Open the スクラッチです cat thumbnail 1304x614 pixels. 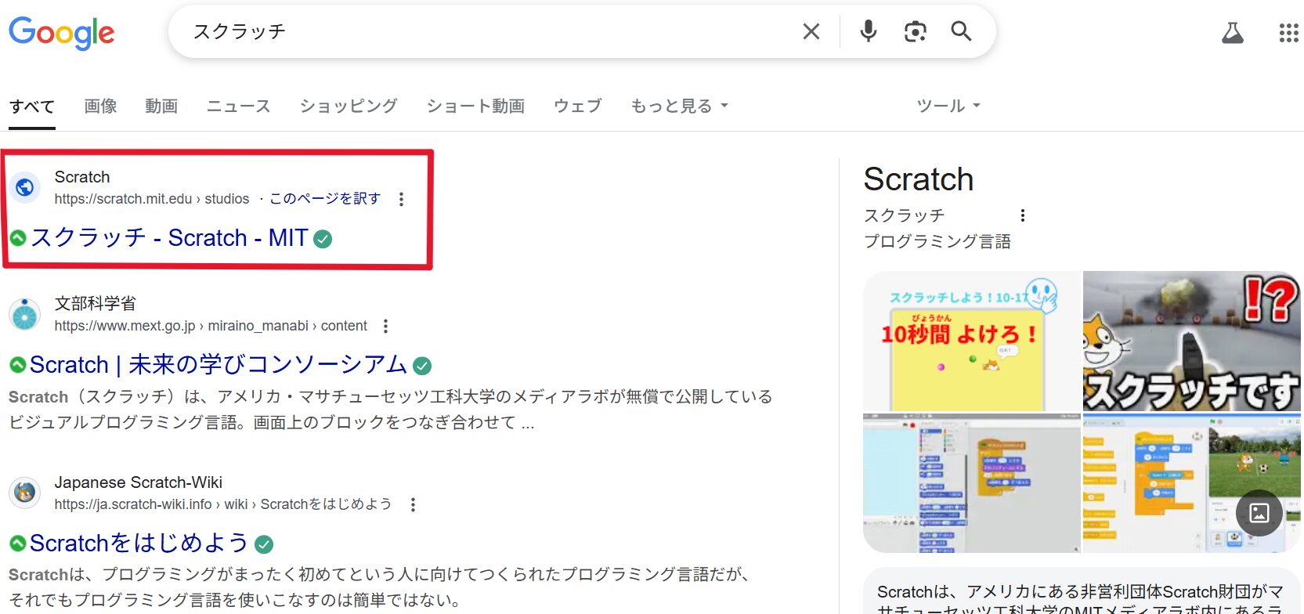coord(1192,341)
